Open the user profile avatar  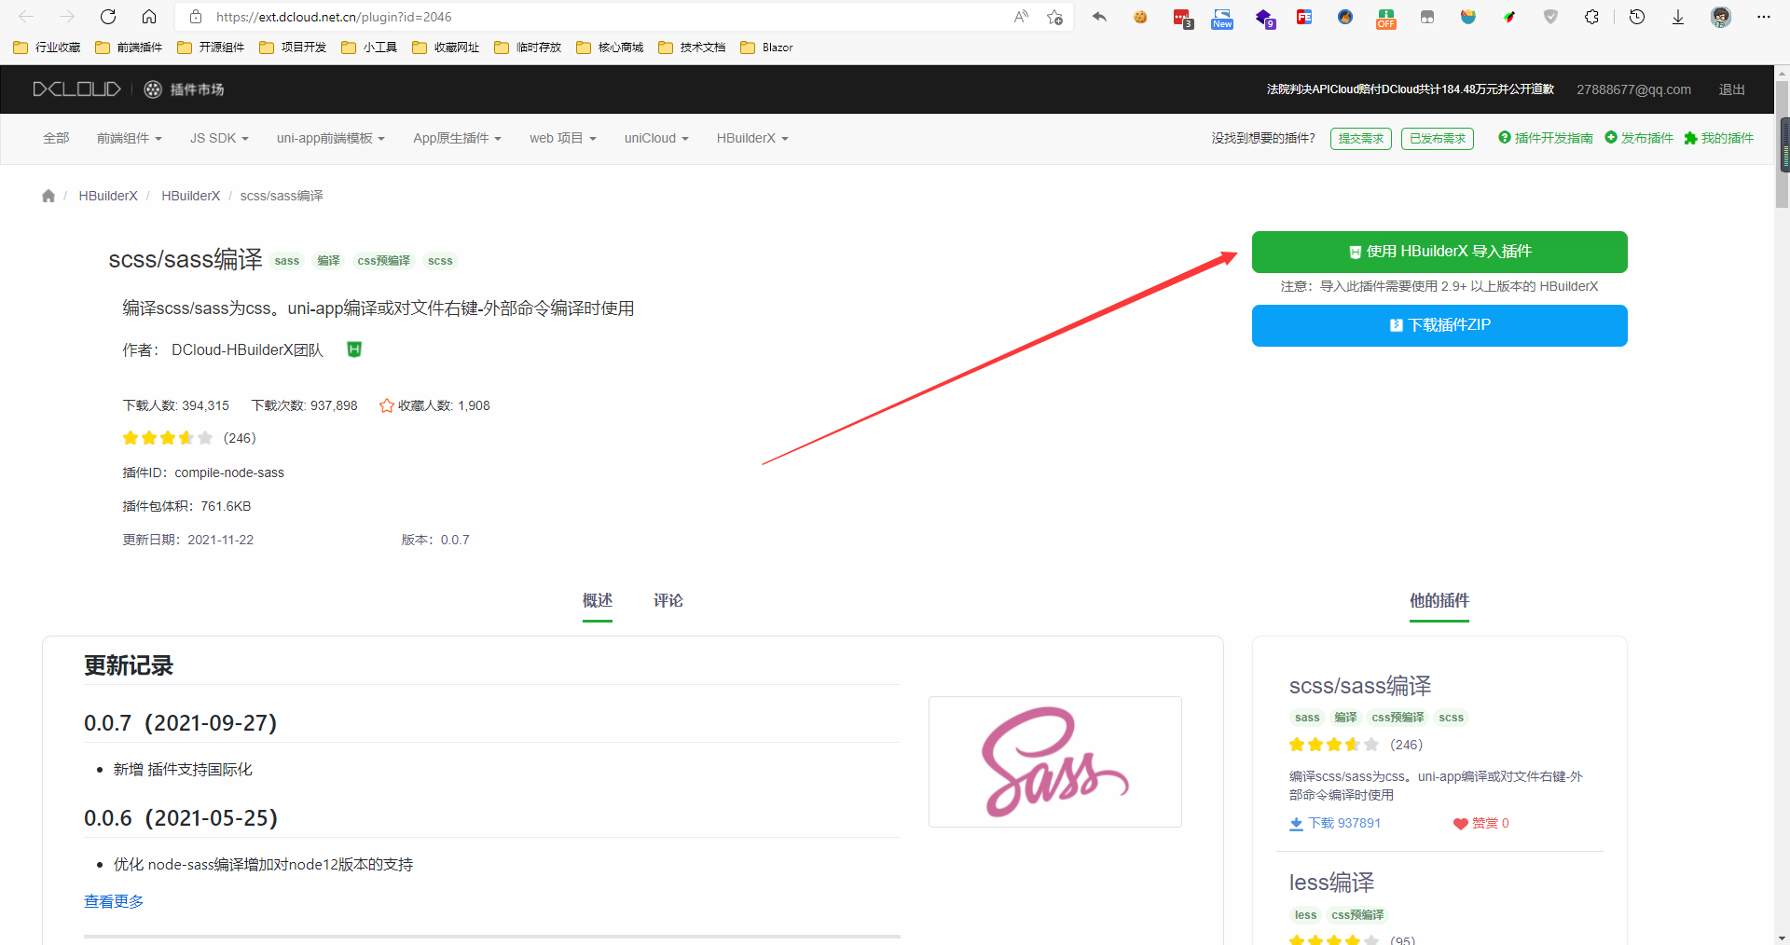click(1721, 17)
